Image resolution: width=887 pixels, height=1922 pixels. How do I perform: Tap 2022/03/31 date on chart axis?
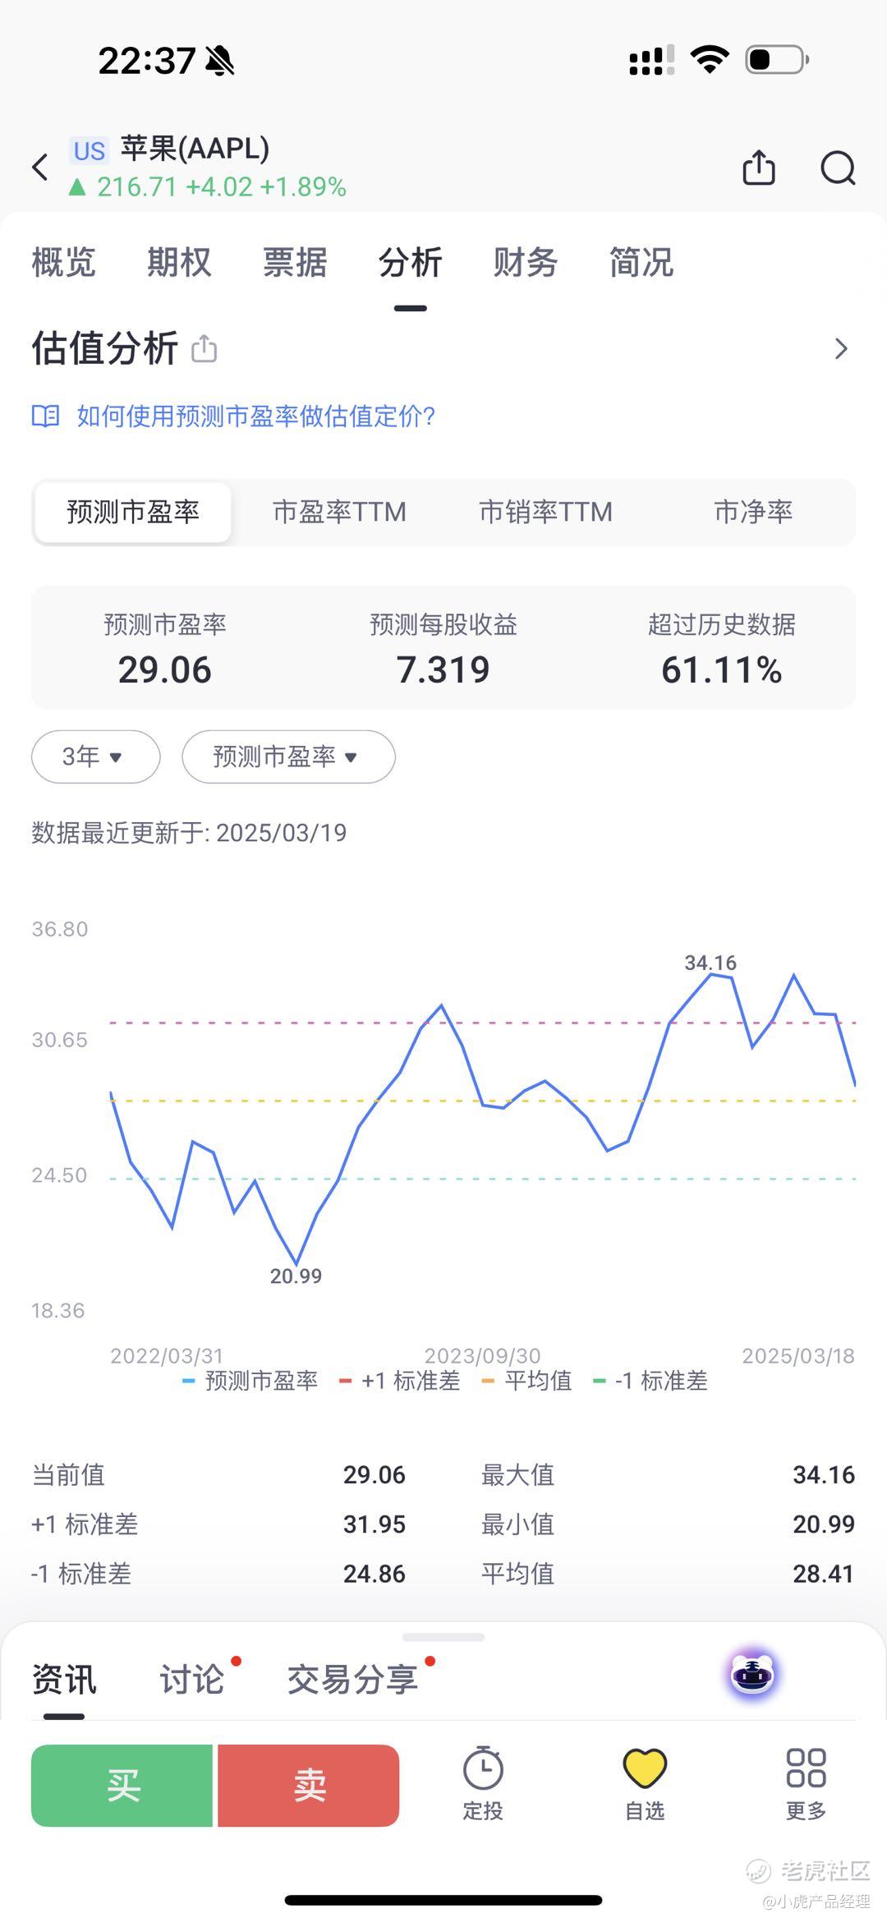pyautogui.click(x=167, y=1355)
